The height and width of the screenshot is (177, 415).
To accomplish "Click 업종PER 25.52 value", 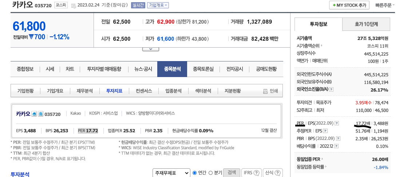I will point(122,130).
